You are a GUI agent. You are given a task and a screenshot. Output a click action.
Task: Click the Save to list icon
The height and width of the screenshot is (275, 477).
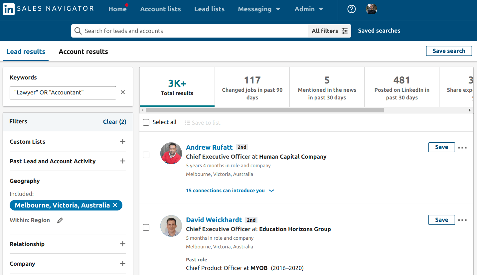[188, 123]
